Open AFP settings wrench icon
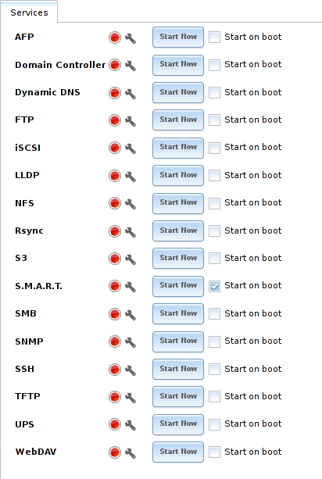This screenshot has width=322, height=479. coord(131,38)
